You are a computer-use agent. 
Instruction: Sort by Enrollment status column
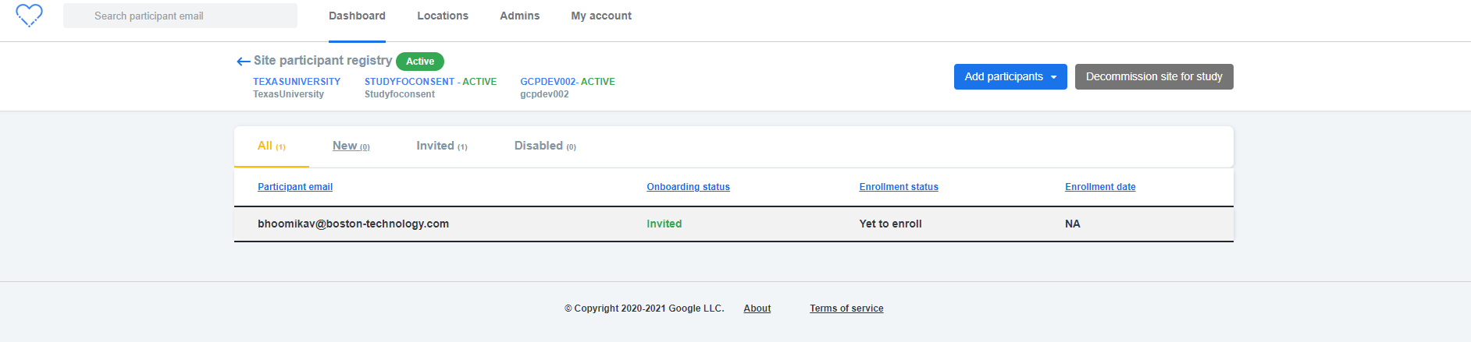(898, 187)
